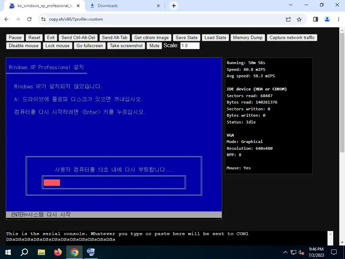This screenshot has width=345, height=259.
Task: Click Get cdrom image button
Action: 151,37
